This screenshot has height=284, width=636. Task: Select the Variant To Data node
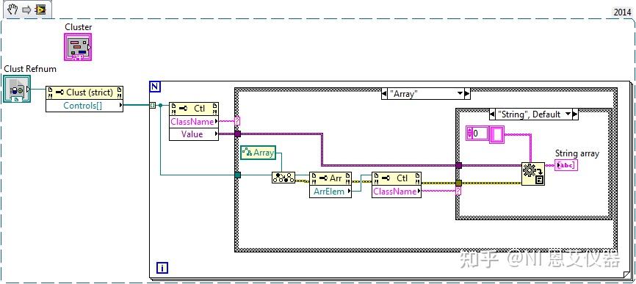pos(533,174)
